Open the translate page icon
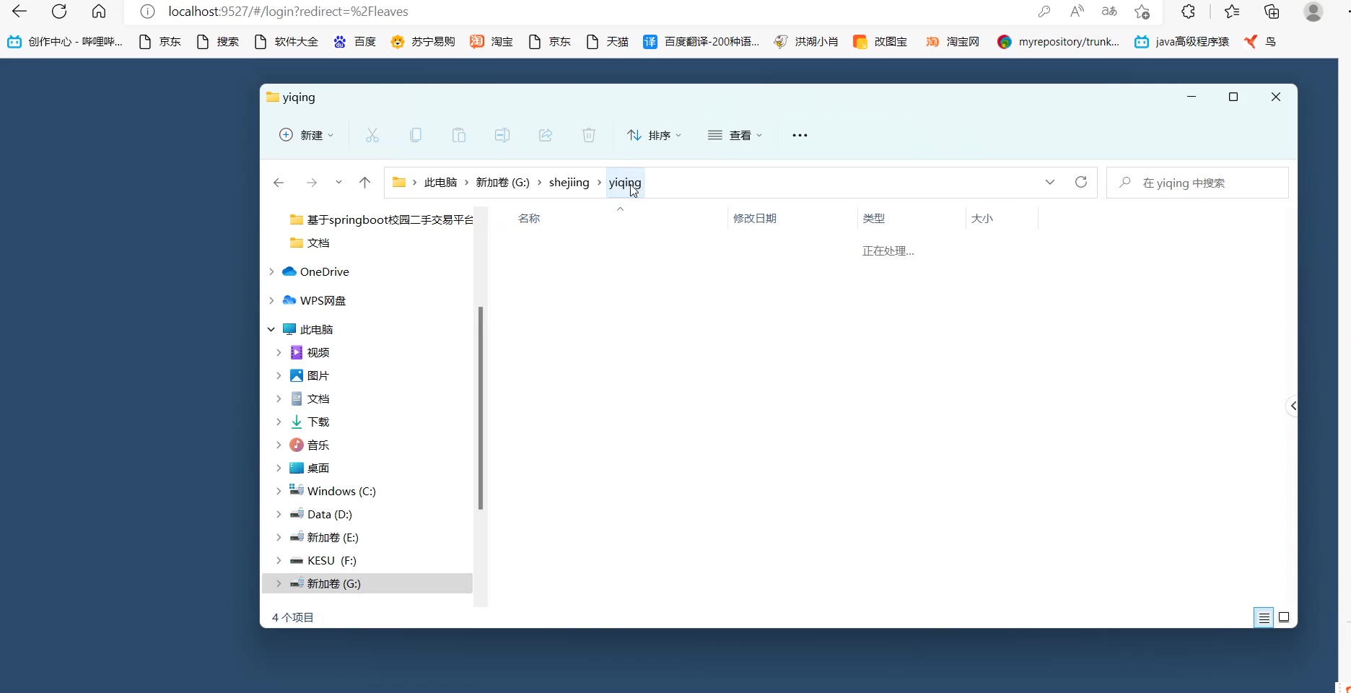 tap(1109, 12)
